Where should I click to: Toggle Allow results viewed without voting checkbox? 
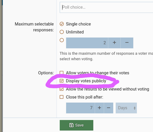pyautogui.click(x=61, y=89)
